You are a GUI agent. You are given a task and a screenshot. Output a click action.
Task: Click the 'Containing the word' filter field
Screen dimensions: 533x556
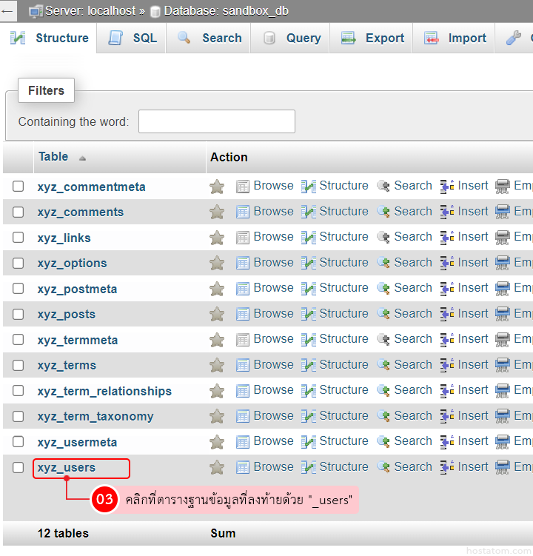point(216,121)
